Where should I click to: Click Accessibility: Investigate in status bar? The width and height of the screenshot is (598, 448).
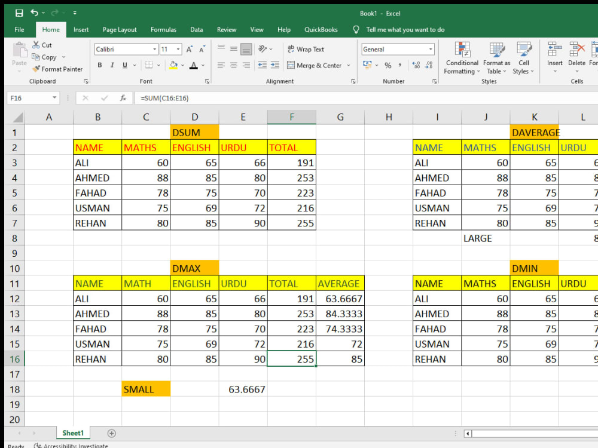71,446
